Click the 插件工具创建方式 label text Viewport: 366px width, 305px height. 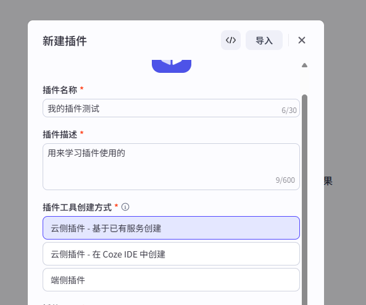77,207
